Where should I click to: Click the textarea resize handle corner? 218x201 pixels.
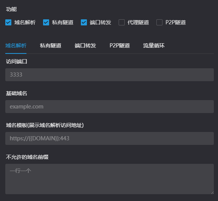pyautogui.click(x=212, y=193)
